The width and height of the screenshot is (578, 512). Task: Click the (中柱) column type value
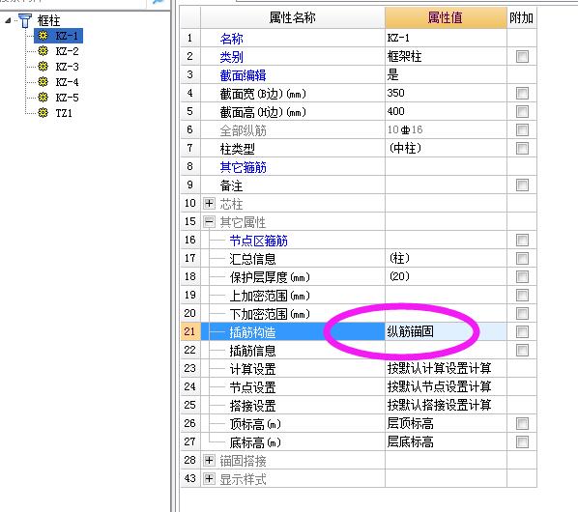[x=405, y=148]
